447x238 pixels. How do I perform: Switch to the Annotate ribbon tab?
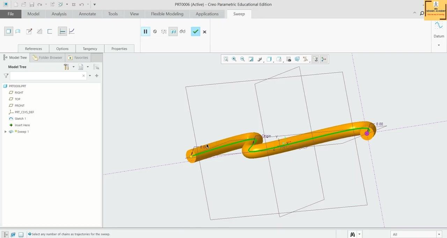pos(87,14)
